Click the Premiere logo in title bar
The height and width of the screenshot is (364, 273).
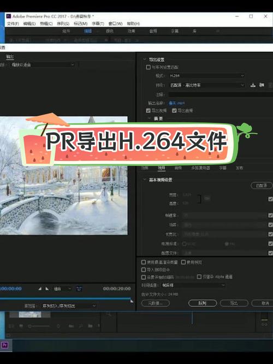point(9,16)
